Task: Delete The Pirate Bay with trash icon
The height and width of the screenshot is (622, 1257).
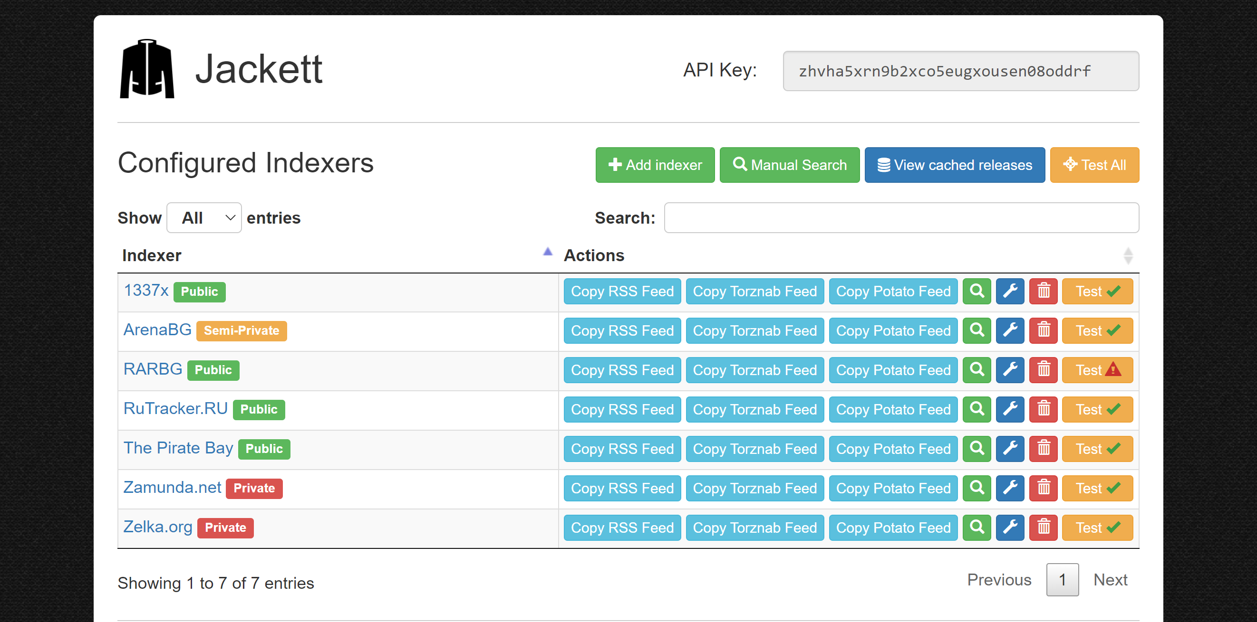Action: 1043,449
